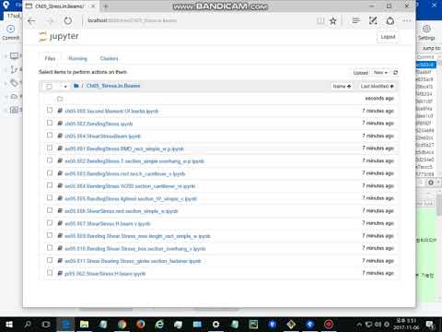
Task: Sort the list by Name
Action: (x=342, y=86)
